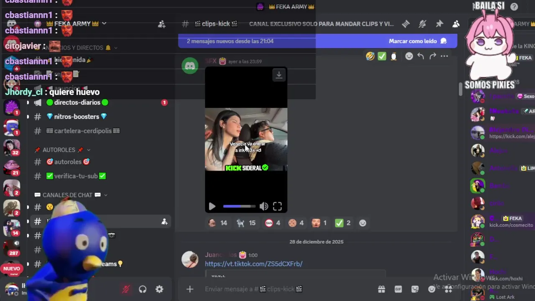Open more options three-dot menu on message
This screenshot has height=301, width=535.
(x=444, y=56)
